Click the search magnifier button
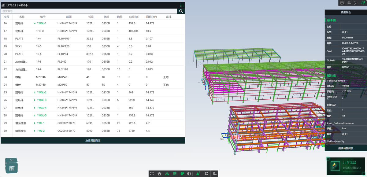Viewport: 367px width, 177px height. tap(181, 11)
